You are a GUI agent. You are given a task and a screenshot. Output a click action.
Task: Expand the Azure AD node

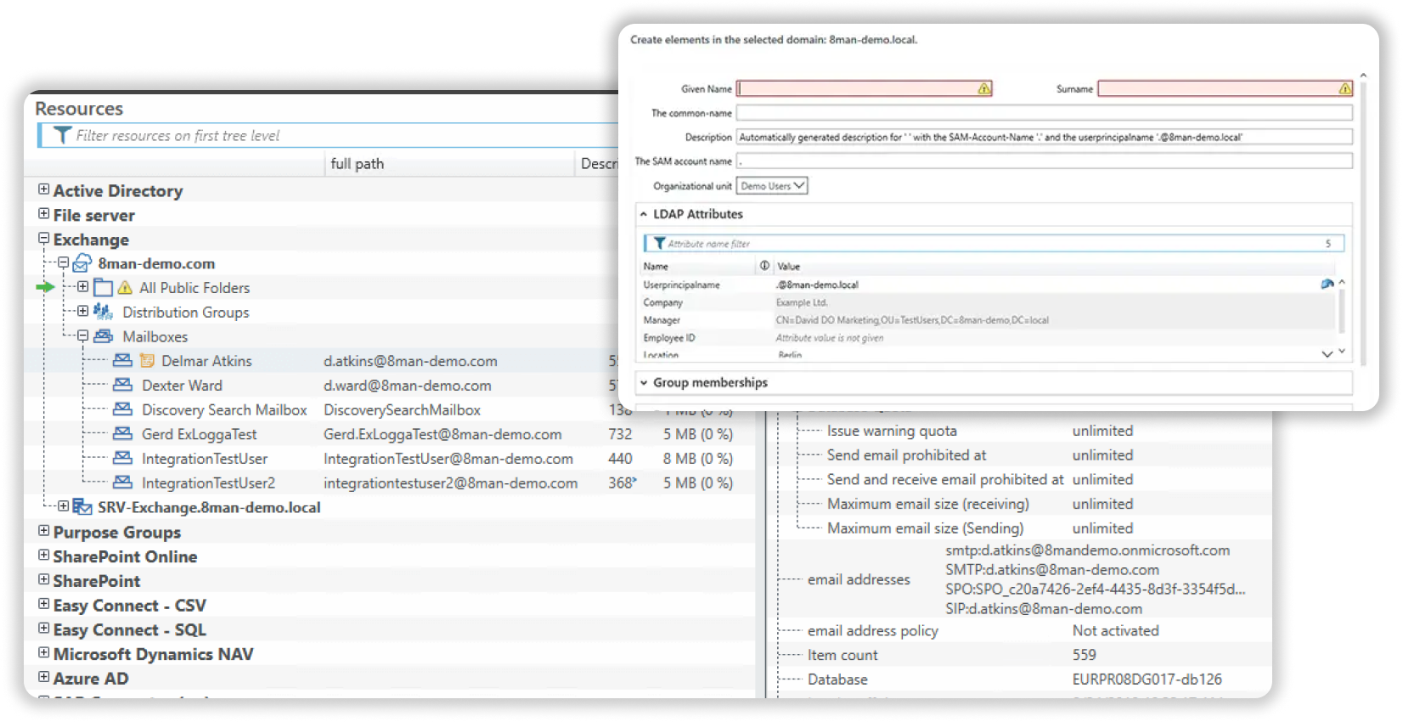(x=43, y=677)
